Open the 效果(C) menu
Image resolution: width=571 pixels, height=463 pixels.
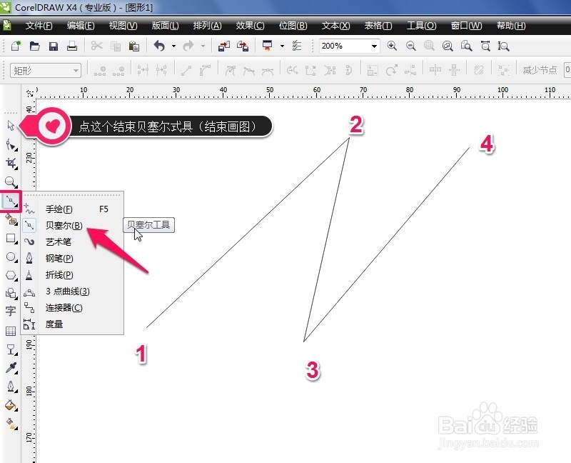250,26
